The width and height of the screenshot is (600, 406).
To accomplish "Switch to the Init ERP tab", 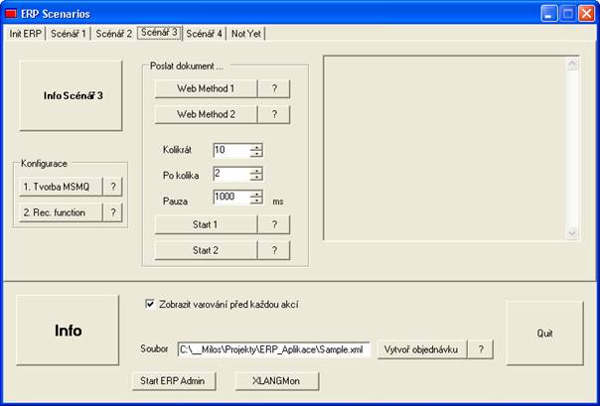I will 25,34.
